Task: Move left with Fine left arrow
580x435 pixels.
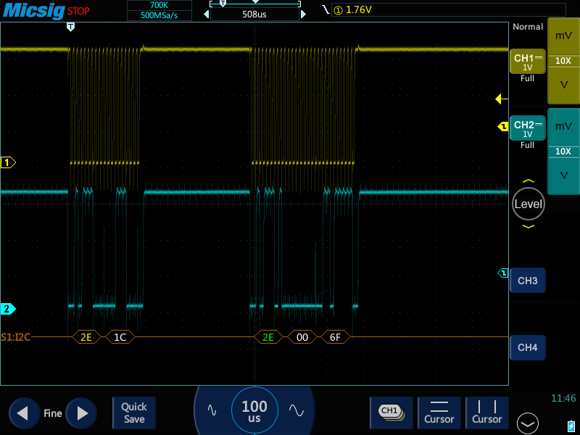Action: 24,413
